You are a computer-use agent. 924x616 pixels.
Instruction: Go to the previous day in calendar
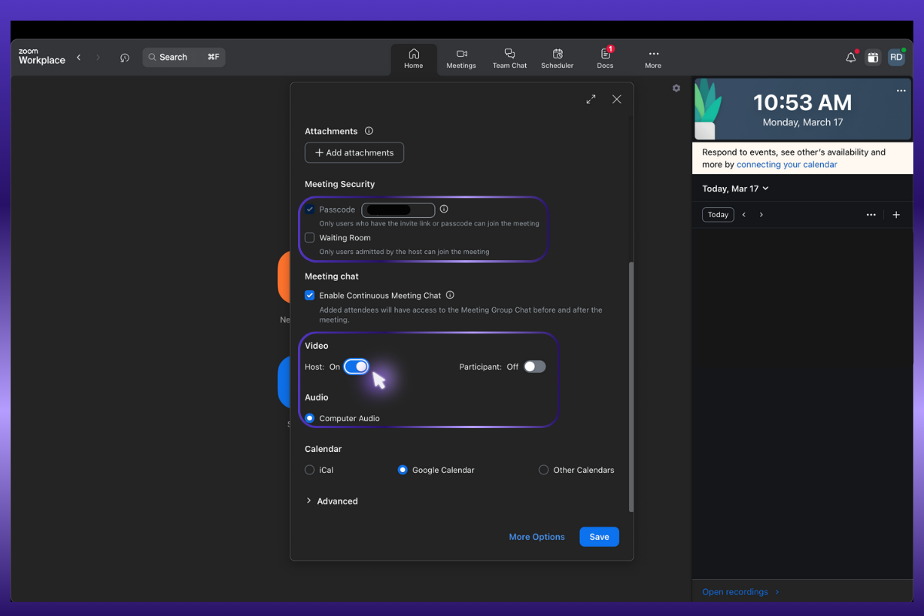744,215
